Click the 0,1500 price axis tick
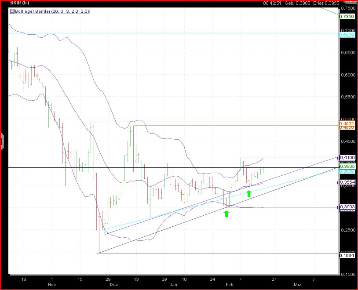This screenshot has height=290, width=358. 348,274
